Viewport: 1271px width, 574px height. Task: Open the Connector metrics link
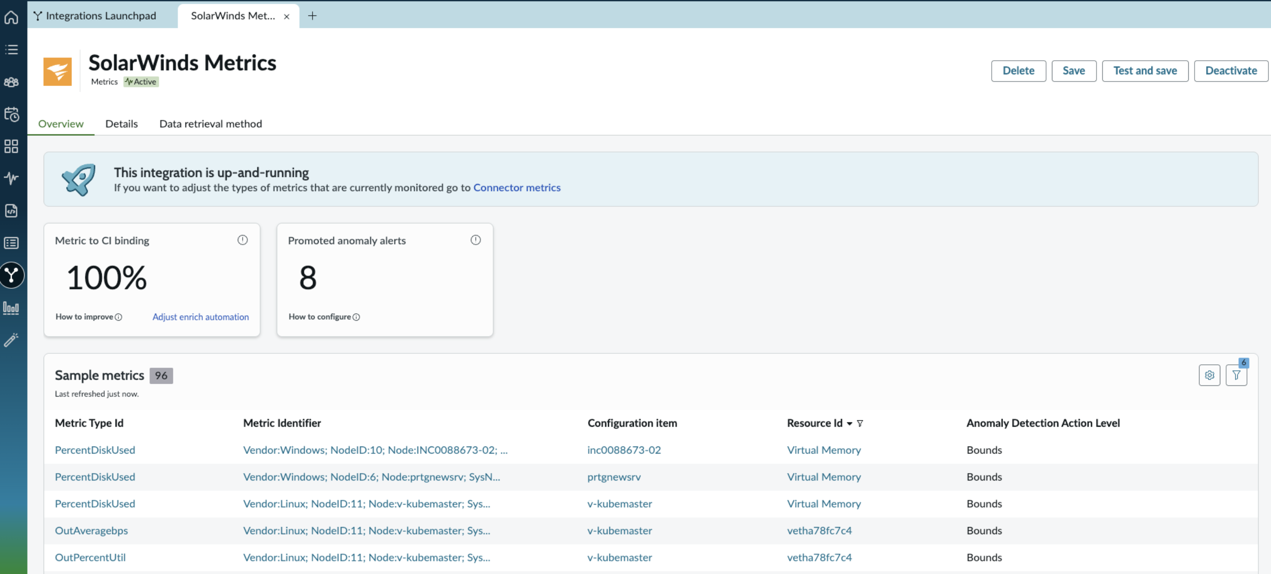tap(517, 187)
